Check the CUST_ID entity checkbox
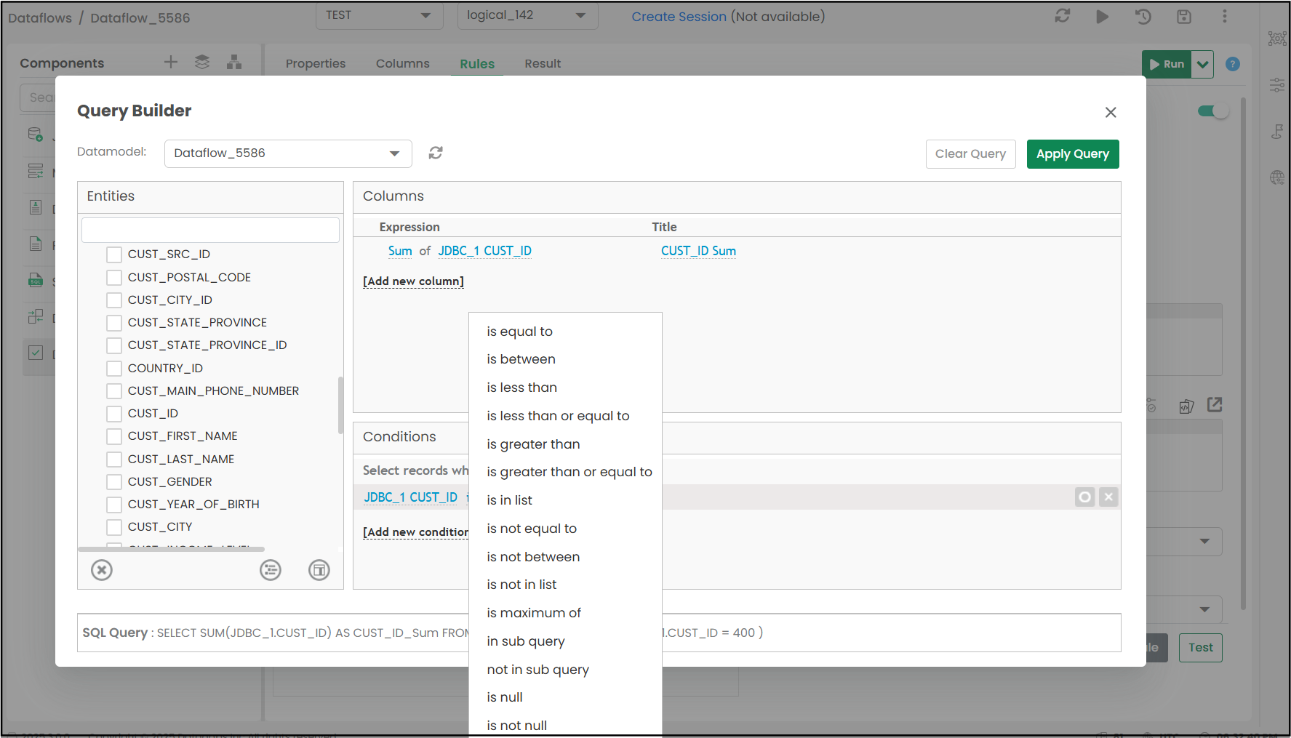This screenshot has height=738, width=1291. tap(114, 414)
